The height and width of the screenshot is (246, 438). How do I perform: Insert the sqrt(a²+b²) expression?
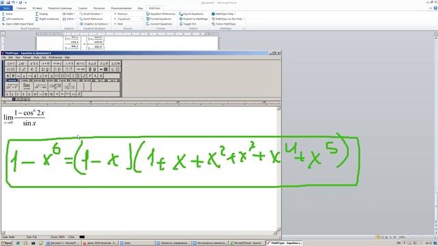point(12,86)
